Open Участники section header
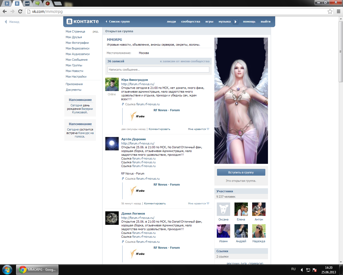This screenshot has width=343, height=275. [x=241, y=191]
